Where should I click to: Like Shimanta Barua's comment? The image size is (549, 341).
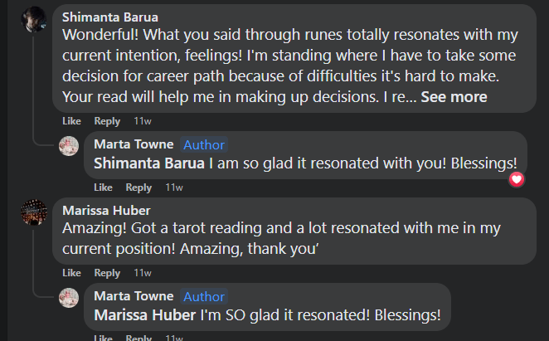point(72,121)
